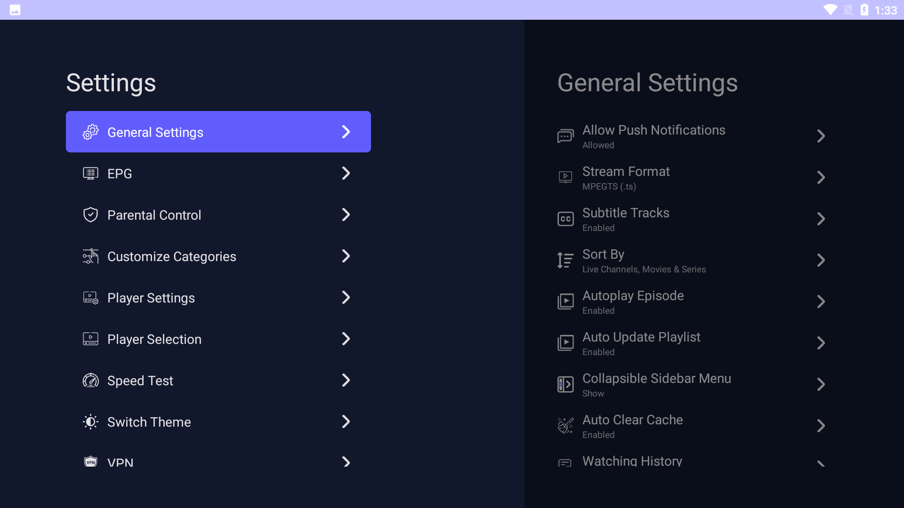
Task: Expand Collapsible Sidebar Menu chevron
Action: click(821, 385)
